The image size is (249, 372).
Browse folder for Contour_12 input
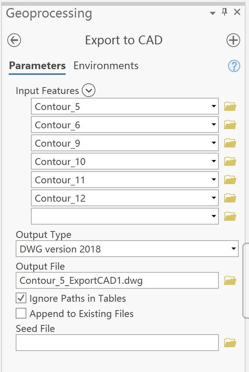[x=230, y=198]
